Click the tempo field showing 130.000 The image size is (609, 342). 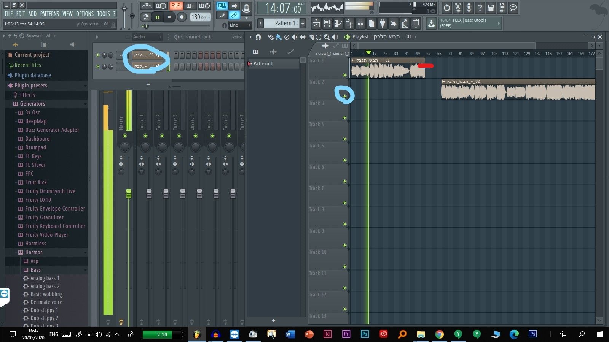pos(200,17)
